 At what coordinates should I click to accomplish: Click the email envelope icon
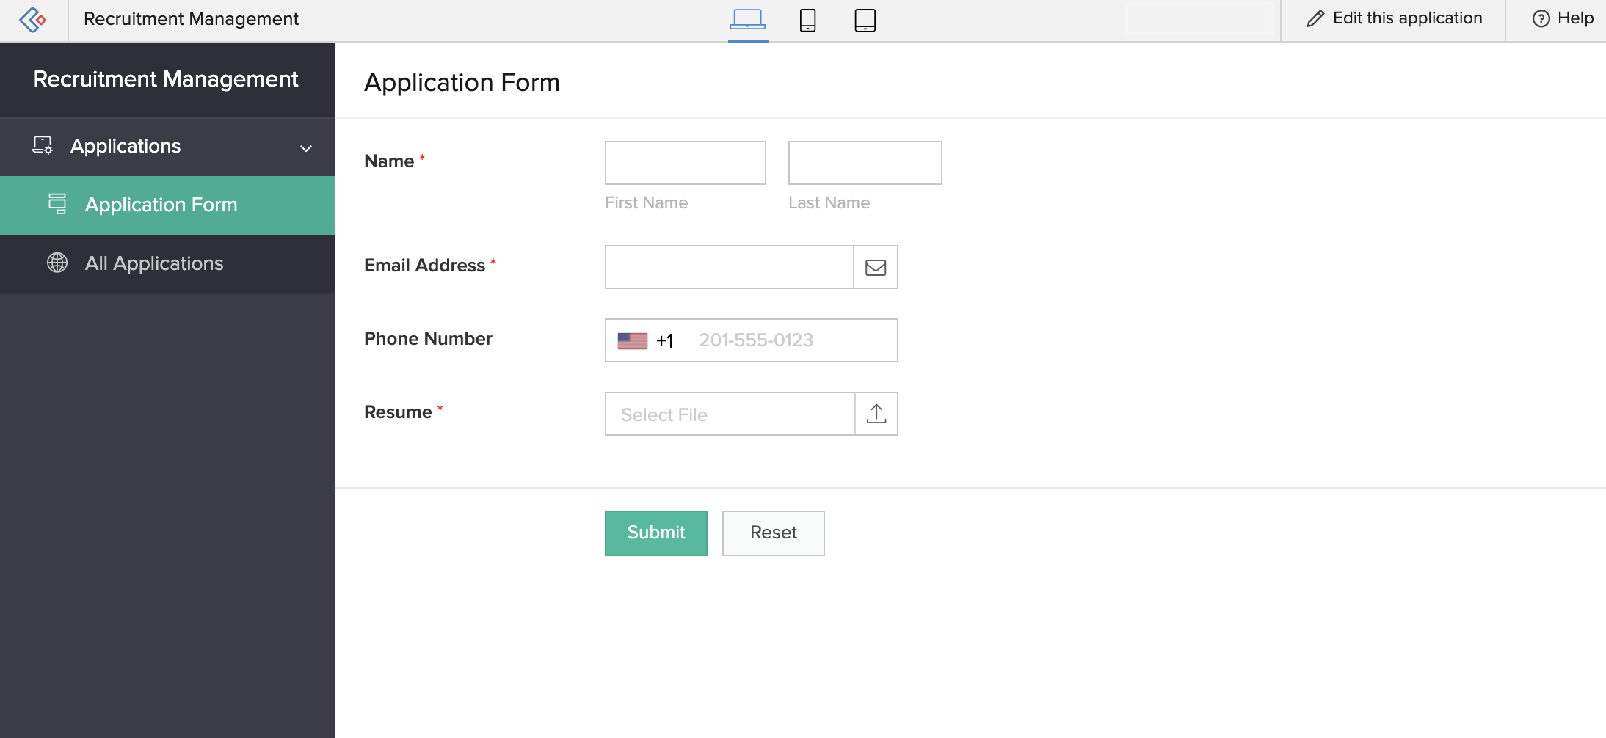pyautogui.click(x=876, y=267)
